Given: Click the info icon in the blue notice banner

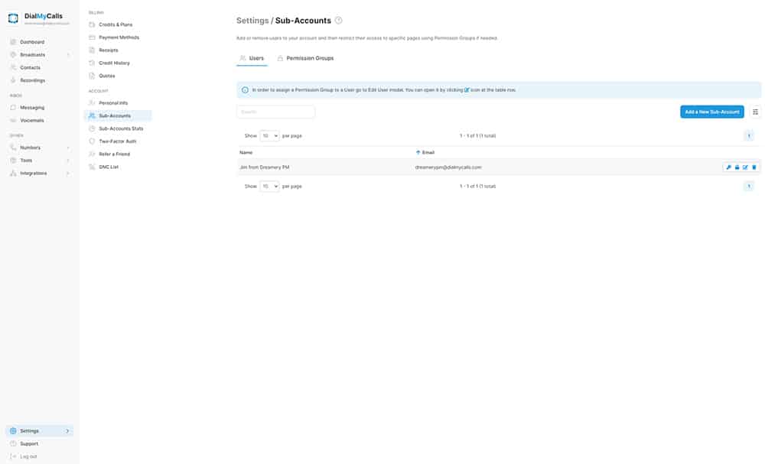Looking at the screenshot, I should [x=245, y=89].
